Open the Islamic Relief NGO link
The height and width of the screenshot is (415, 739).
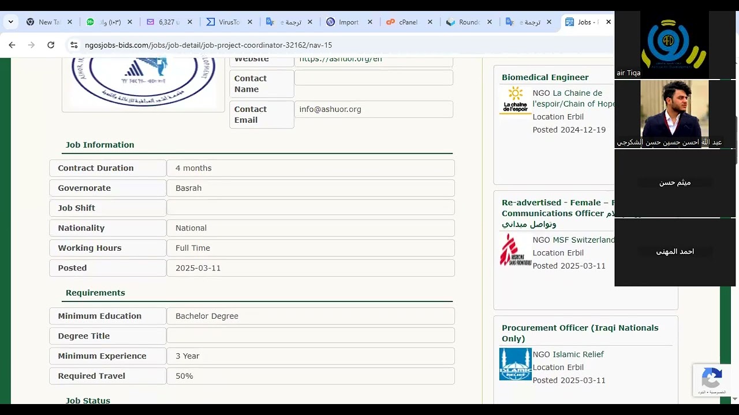(578, 354)
